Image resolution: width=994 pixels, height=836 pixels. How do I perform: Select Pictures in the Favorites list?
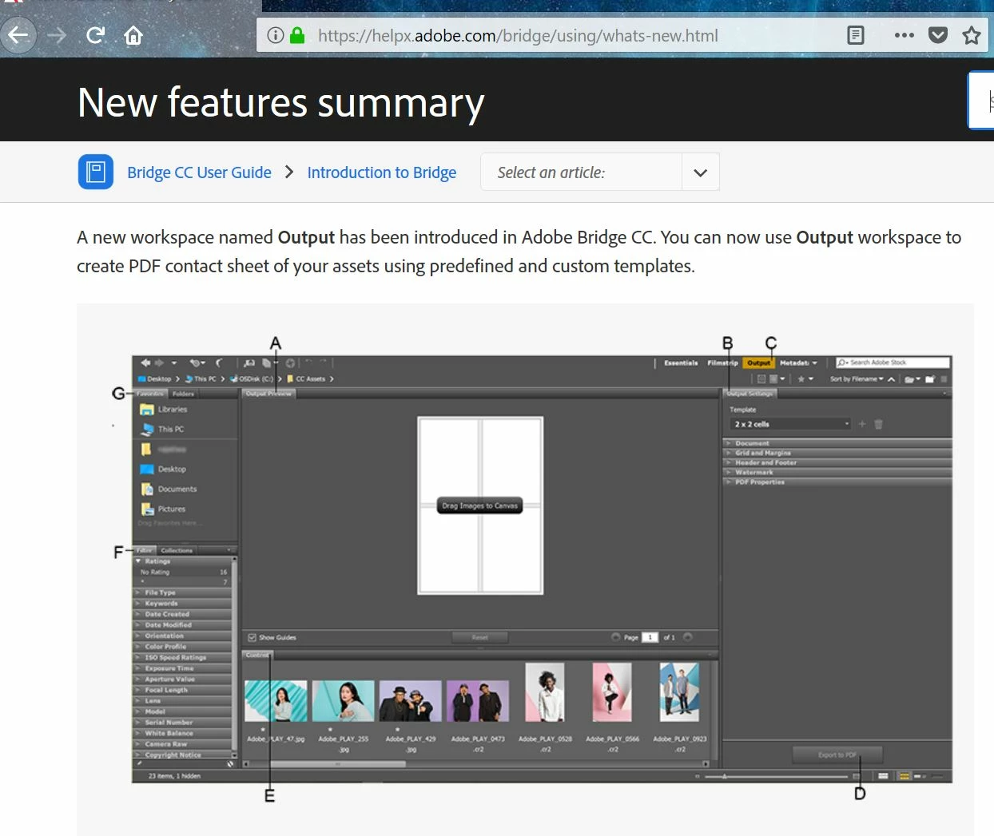164,509
